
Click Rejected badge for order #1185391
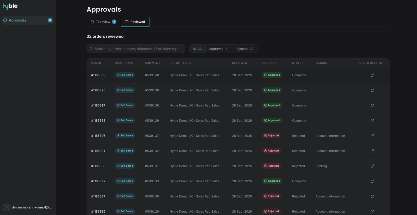[x=271, y=151]
